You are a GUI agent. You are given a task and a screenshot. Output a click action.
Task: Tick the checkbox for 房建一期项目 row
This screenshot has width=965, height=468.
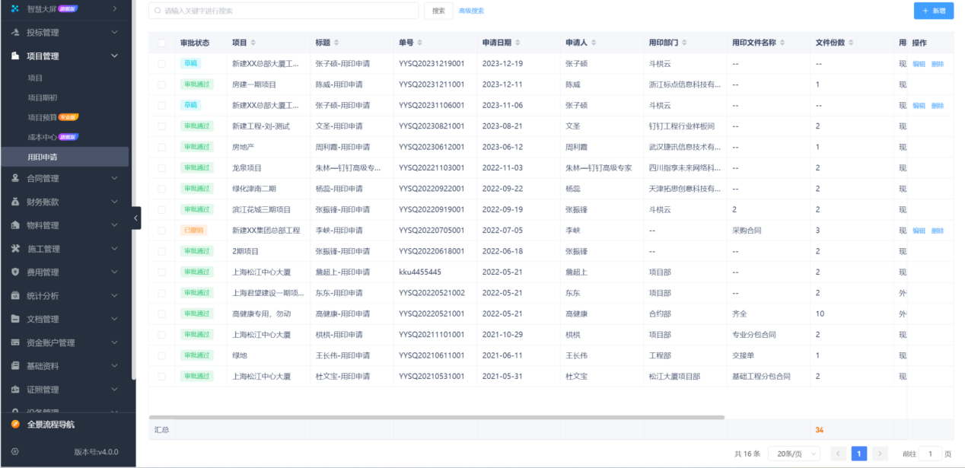coord(161,84)
